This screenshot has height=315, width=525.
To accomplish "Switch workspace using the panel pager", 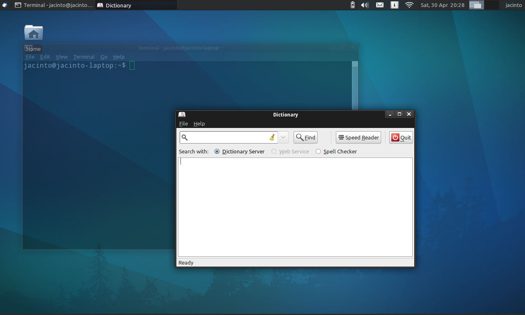I will coord(476,5).
